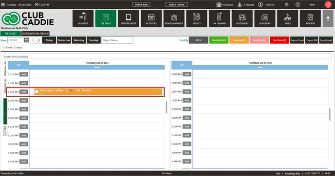Click the dollar balance icon
Image resolution: width=335 pixels, height=176 pixels.
pyautogui.click(x=260, y=4)
